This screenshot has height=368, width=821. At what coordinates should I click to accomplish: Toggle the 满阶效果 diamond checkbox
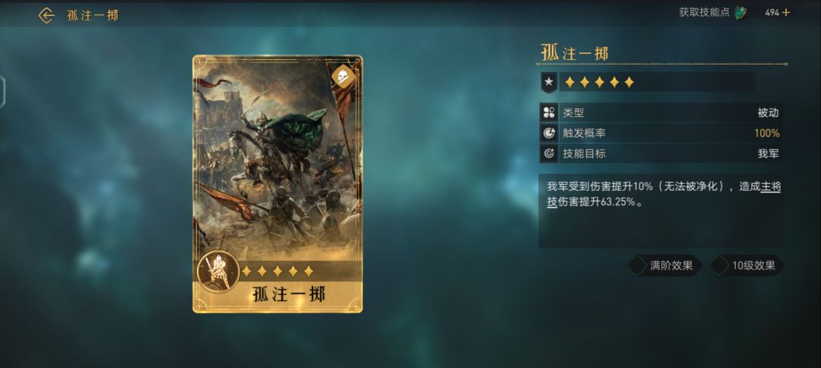(x=637, y=265)
